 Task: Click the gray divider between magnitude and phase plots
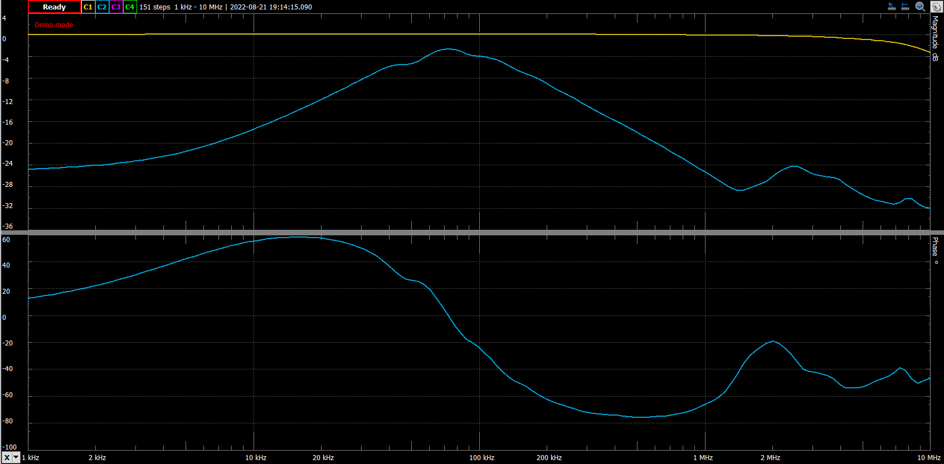[472, 233]
